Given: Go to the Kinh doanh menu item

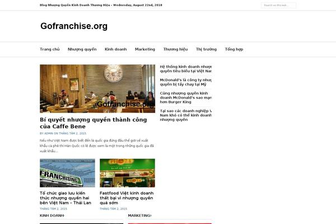Looking at the screenshot, I should pyautogui.click(x=116, y=49).
